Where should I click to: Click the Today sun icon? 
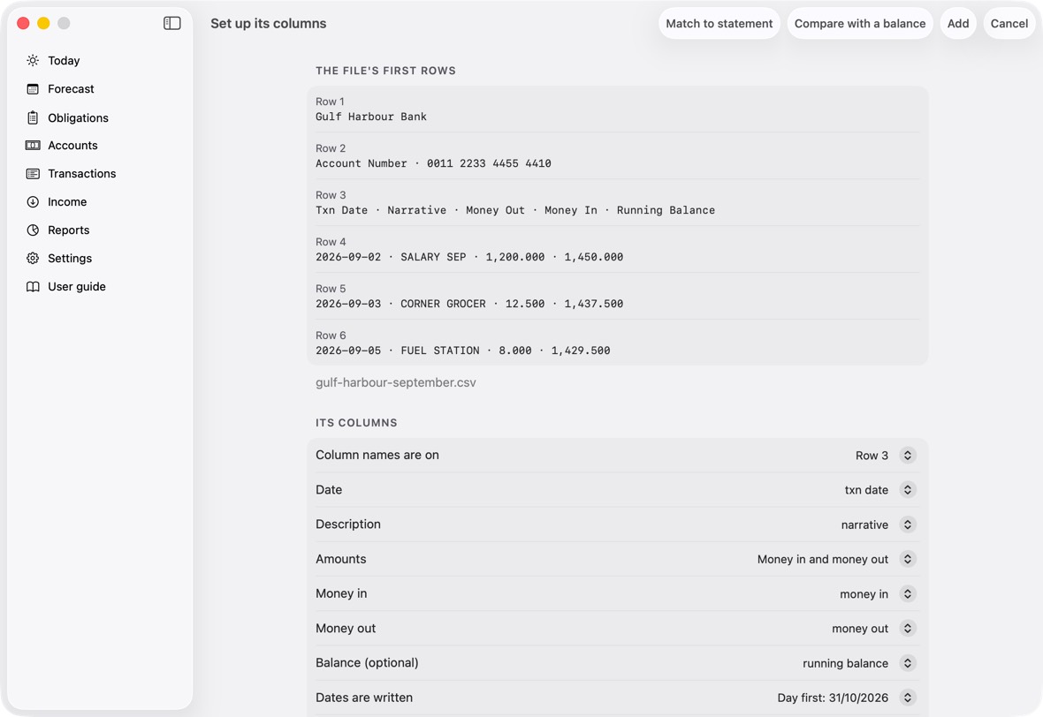click(x=33, y=60)
